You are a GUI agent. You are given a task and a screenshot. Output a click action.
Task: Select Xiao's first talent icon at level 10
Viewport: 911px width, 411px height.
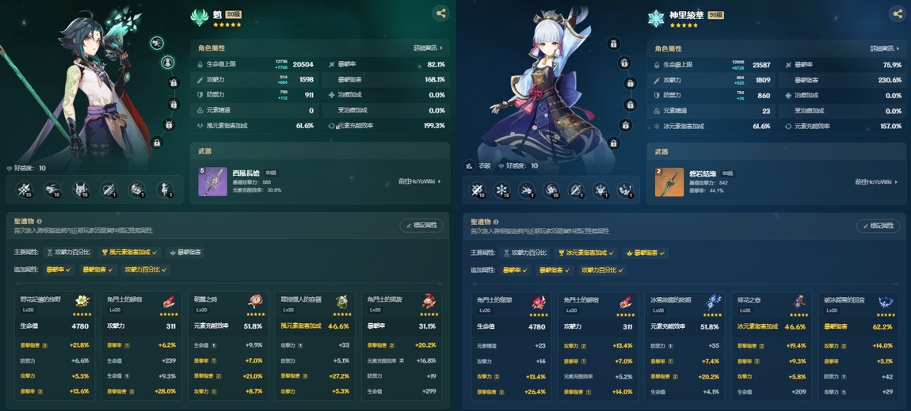pyautogui.click(x=25, y=189)
